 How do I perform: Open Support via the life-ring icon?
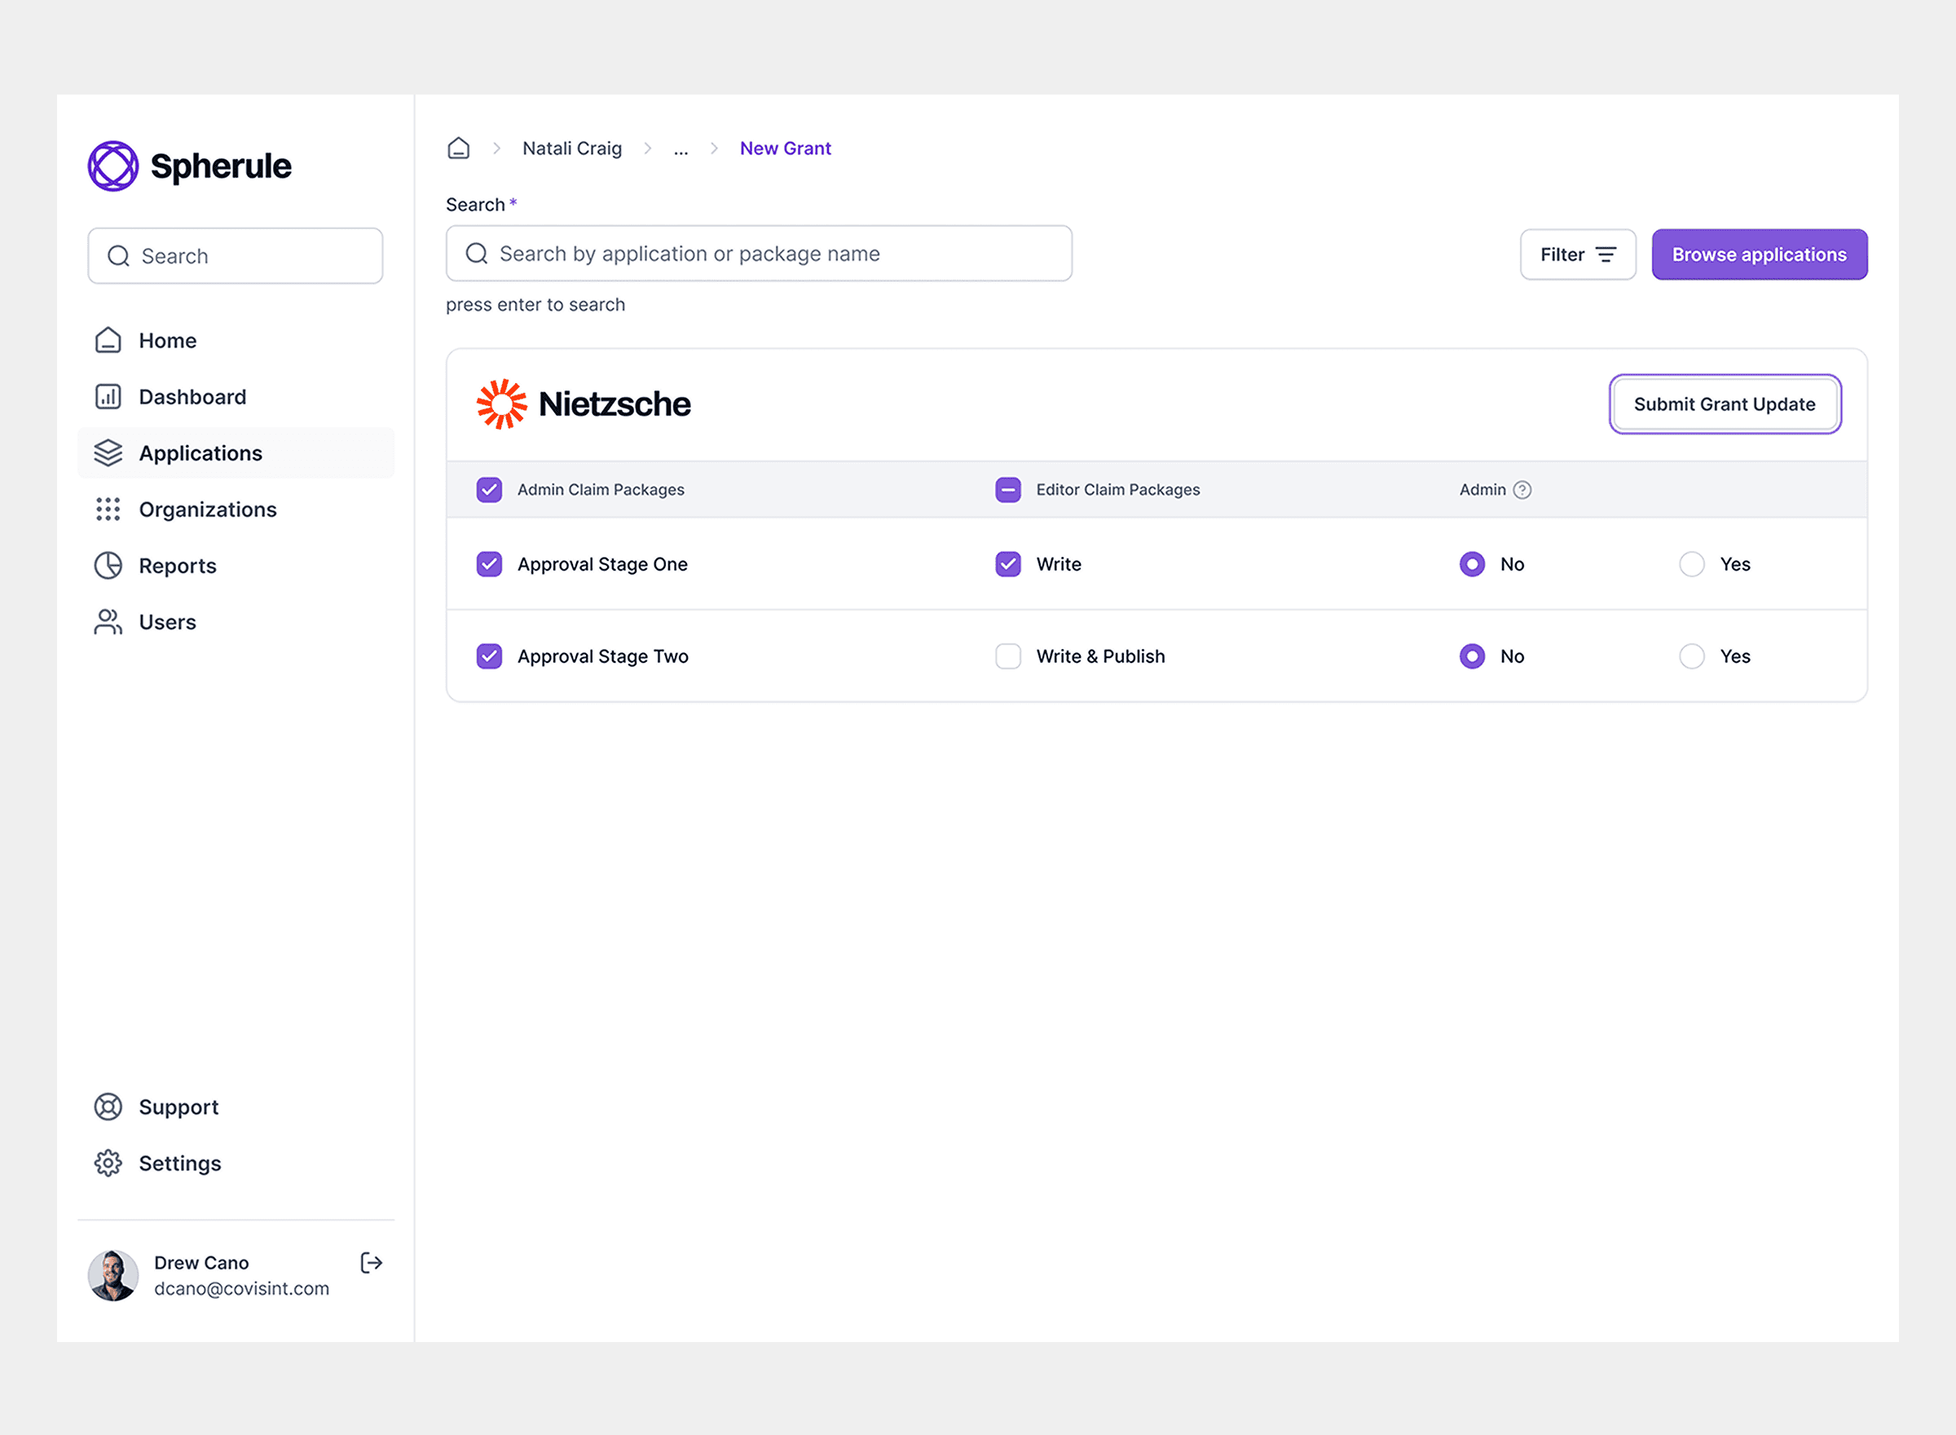pyautogui.click(x=108, y=1106)
